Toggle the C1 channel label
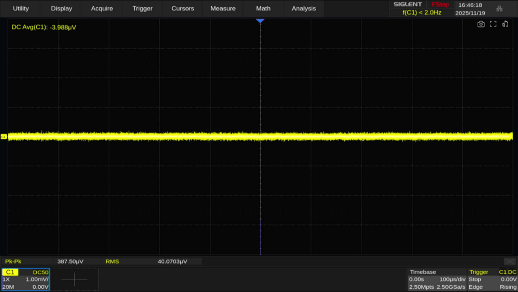Screen dimensions: 518x292 pyautogui.click(x=10, y=272)
